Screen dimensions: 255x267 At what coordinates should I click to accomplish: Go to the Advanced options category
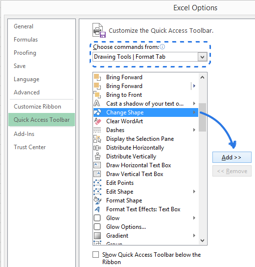coord(26,92)
